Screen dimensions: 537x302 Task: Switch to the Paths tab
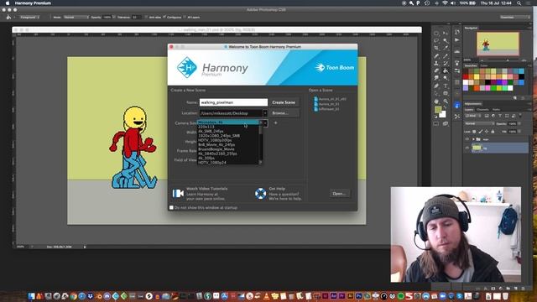pos(496,110)
